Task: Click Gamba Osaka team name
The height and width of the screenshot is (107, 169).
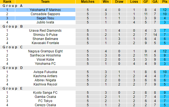Action: coord(45,97)
